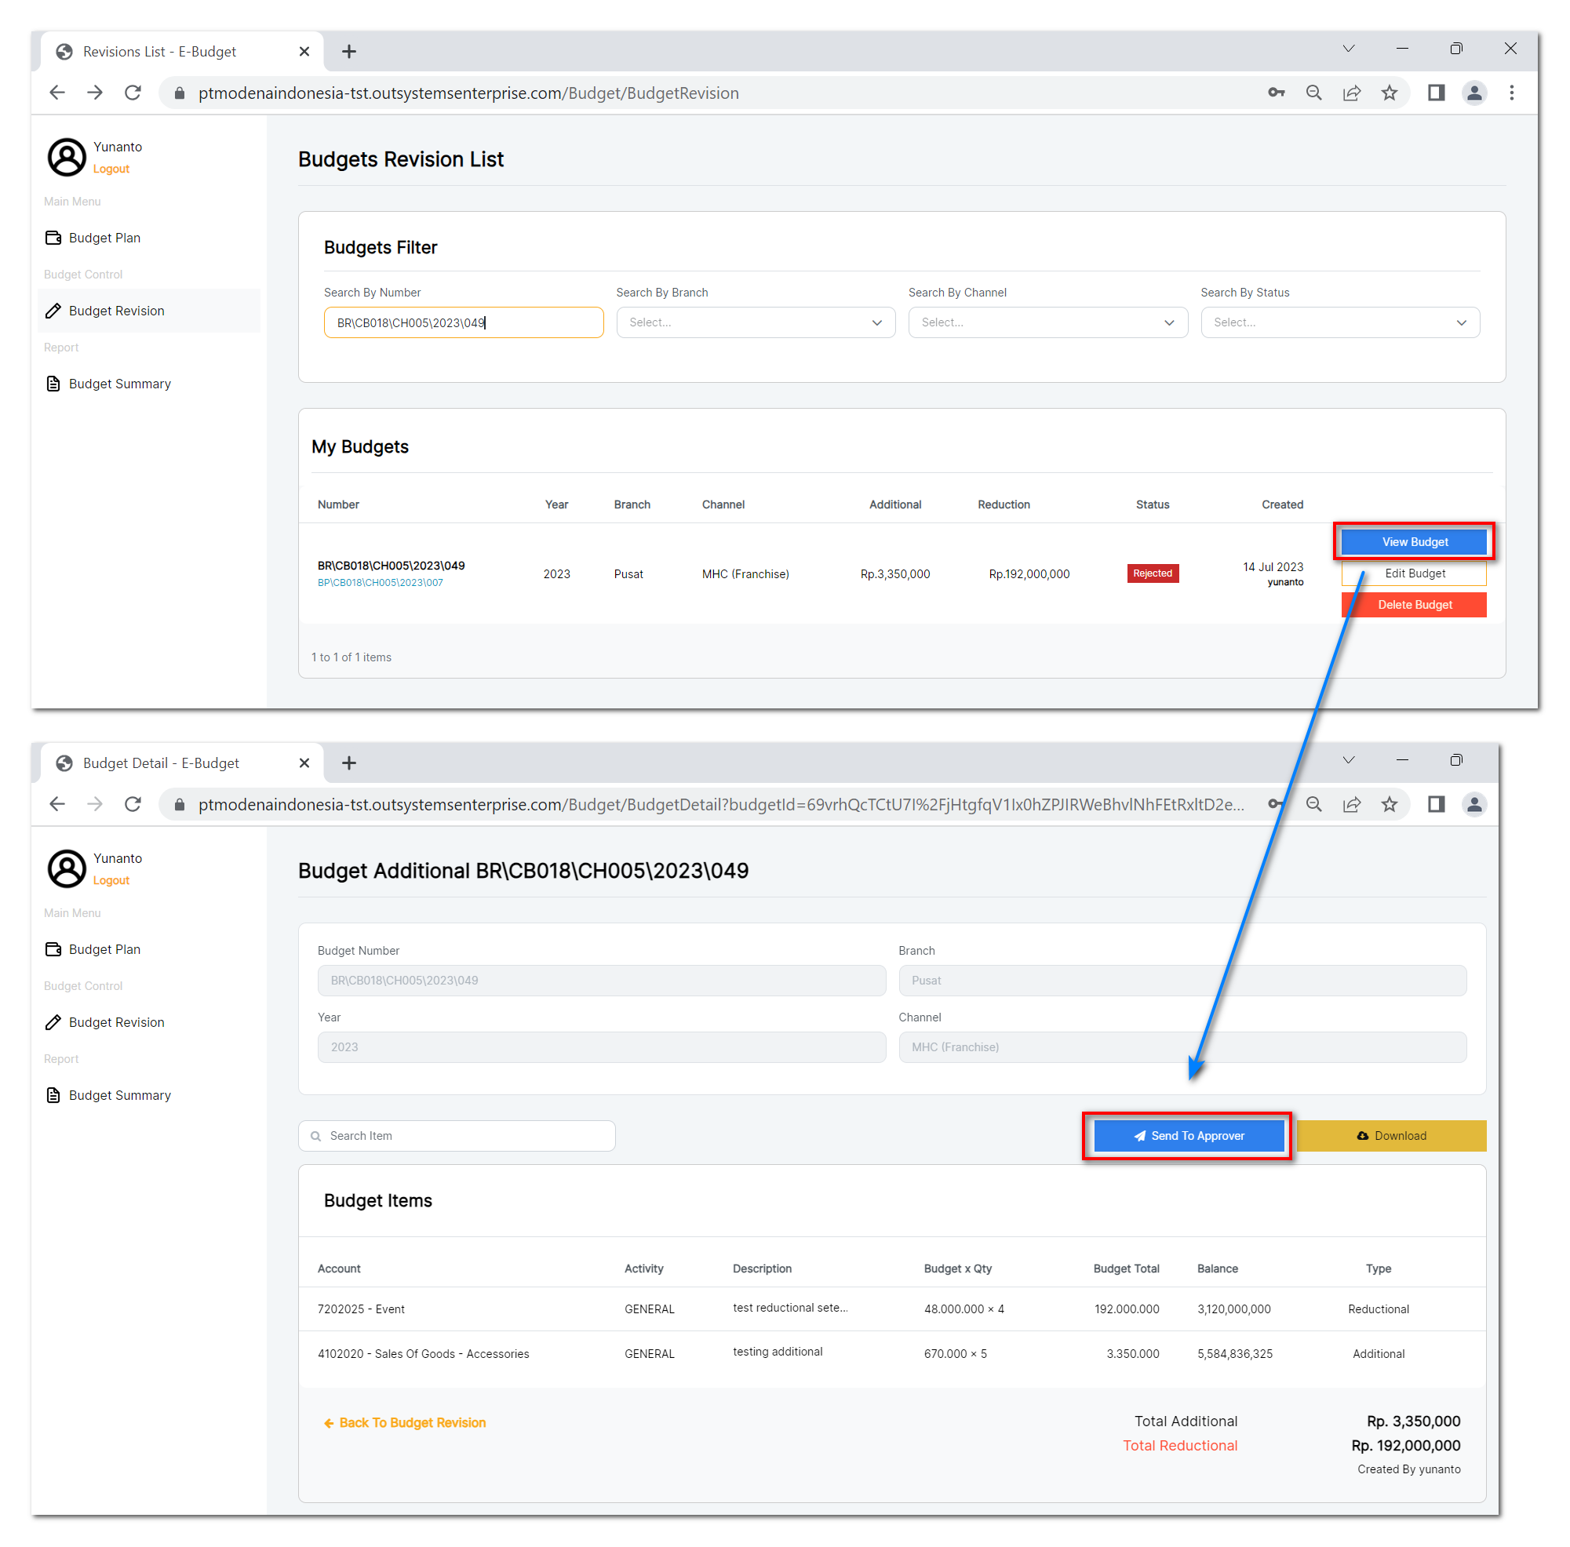Open Budget Summary in lower sidebar menu
The width and height of the screenshot is (1570, 1547).
(x=119, y=1095)
